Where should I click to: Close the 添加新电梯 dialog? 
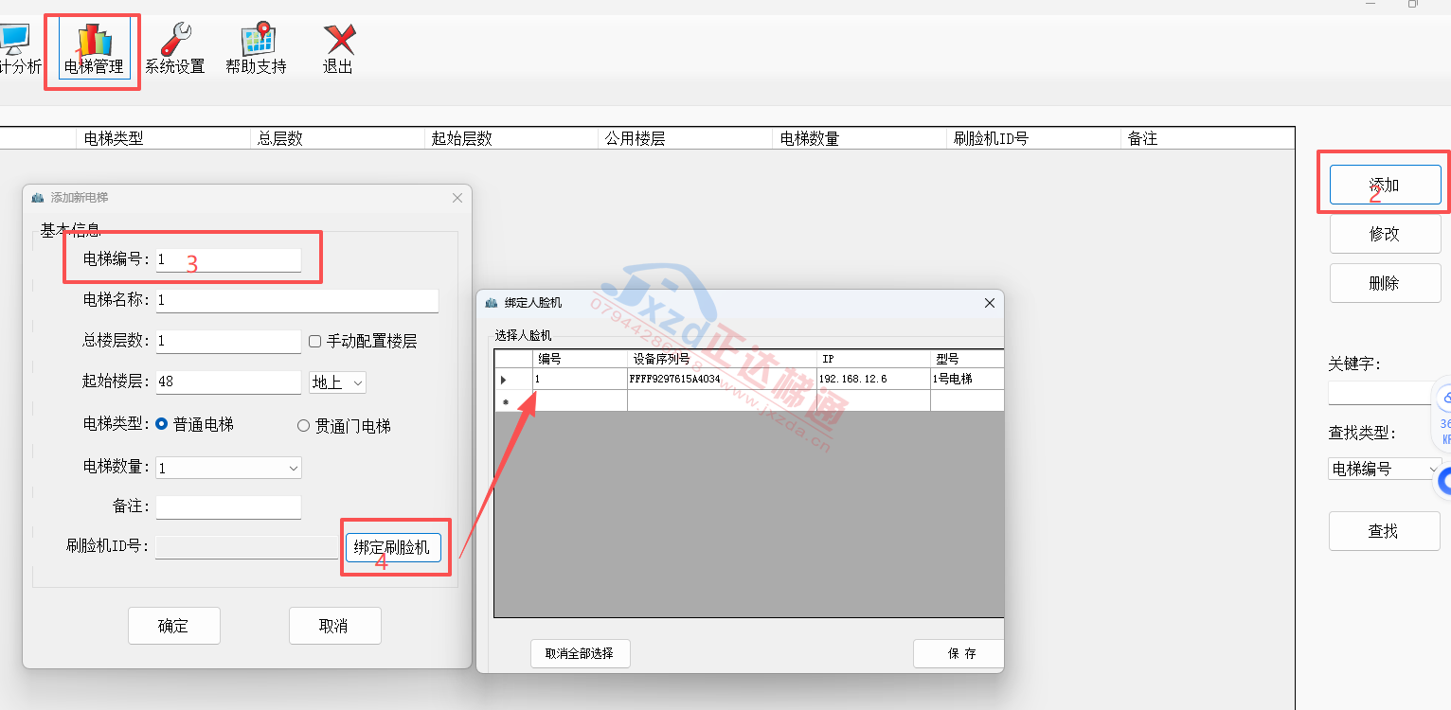457,198
